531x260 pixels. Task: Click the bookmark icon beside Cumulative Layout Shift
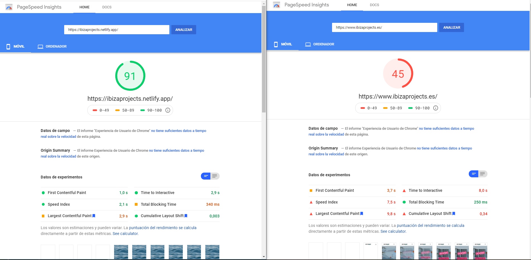[x=186, y=216]
